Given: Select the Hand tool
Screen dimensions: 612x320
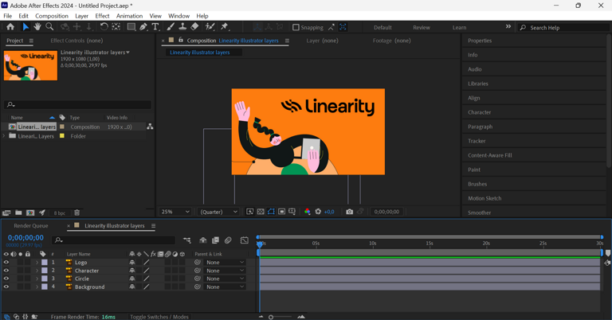Looking at the screenshot, I should [x=37, y=27].
